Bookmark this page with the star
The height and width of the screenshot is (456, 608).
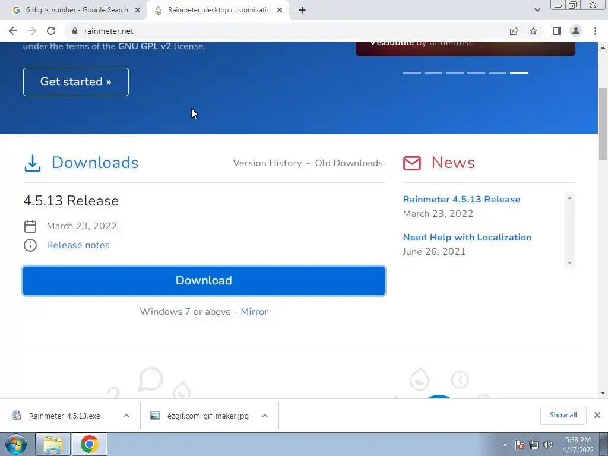point(533,31)
